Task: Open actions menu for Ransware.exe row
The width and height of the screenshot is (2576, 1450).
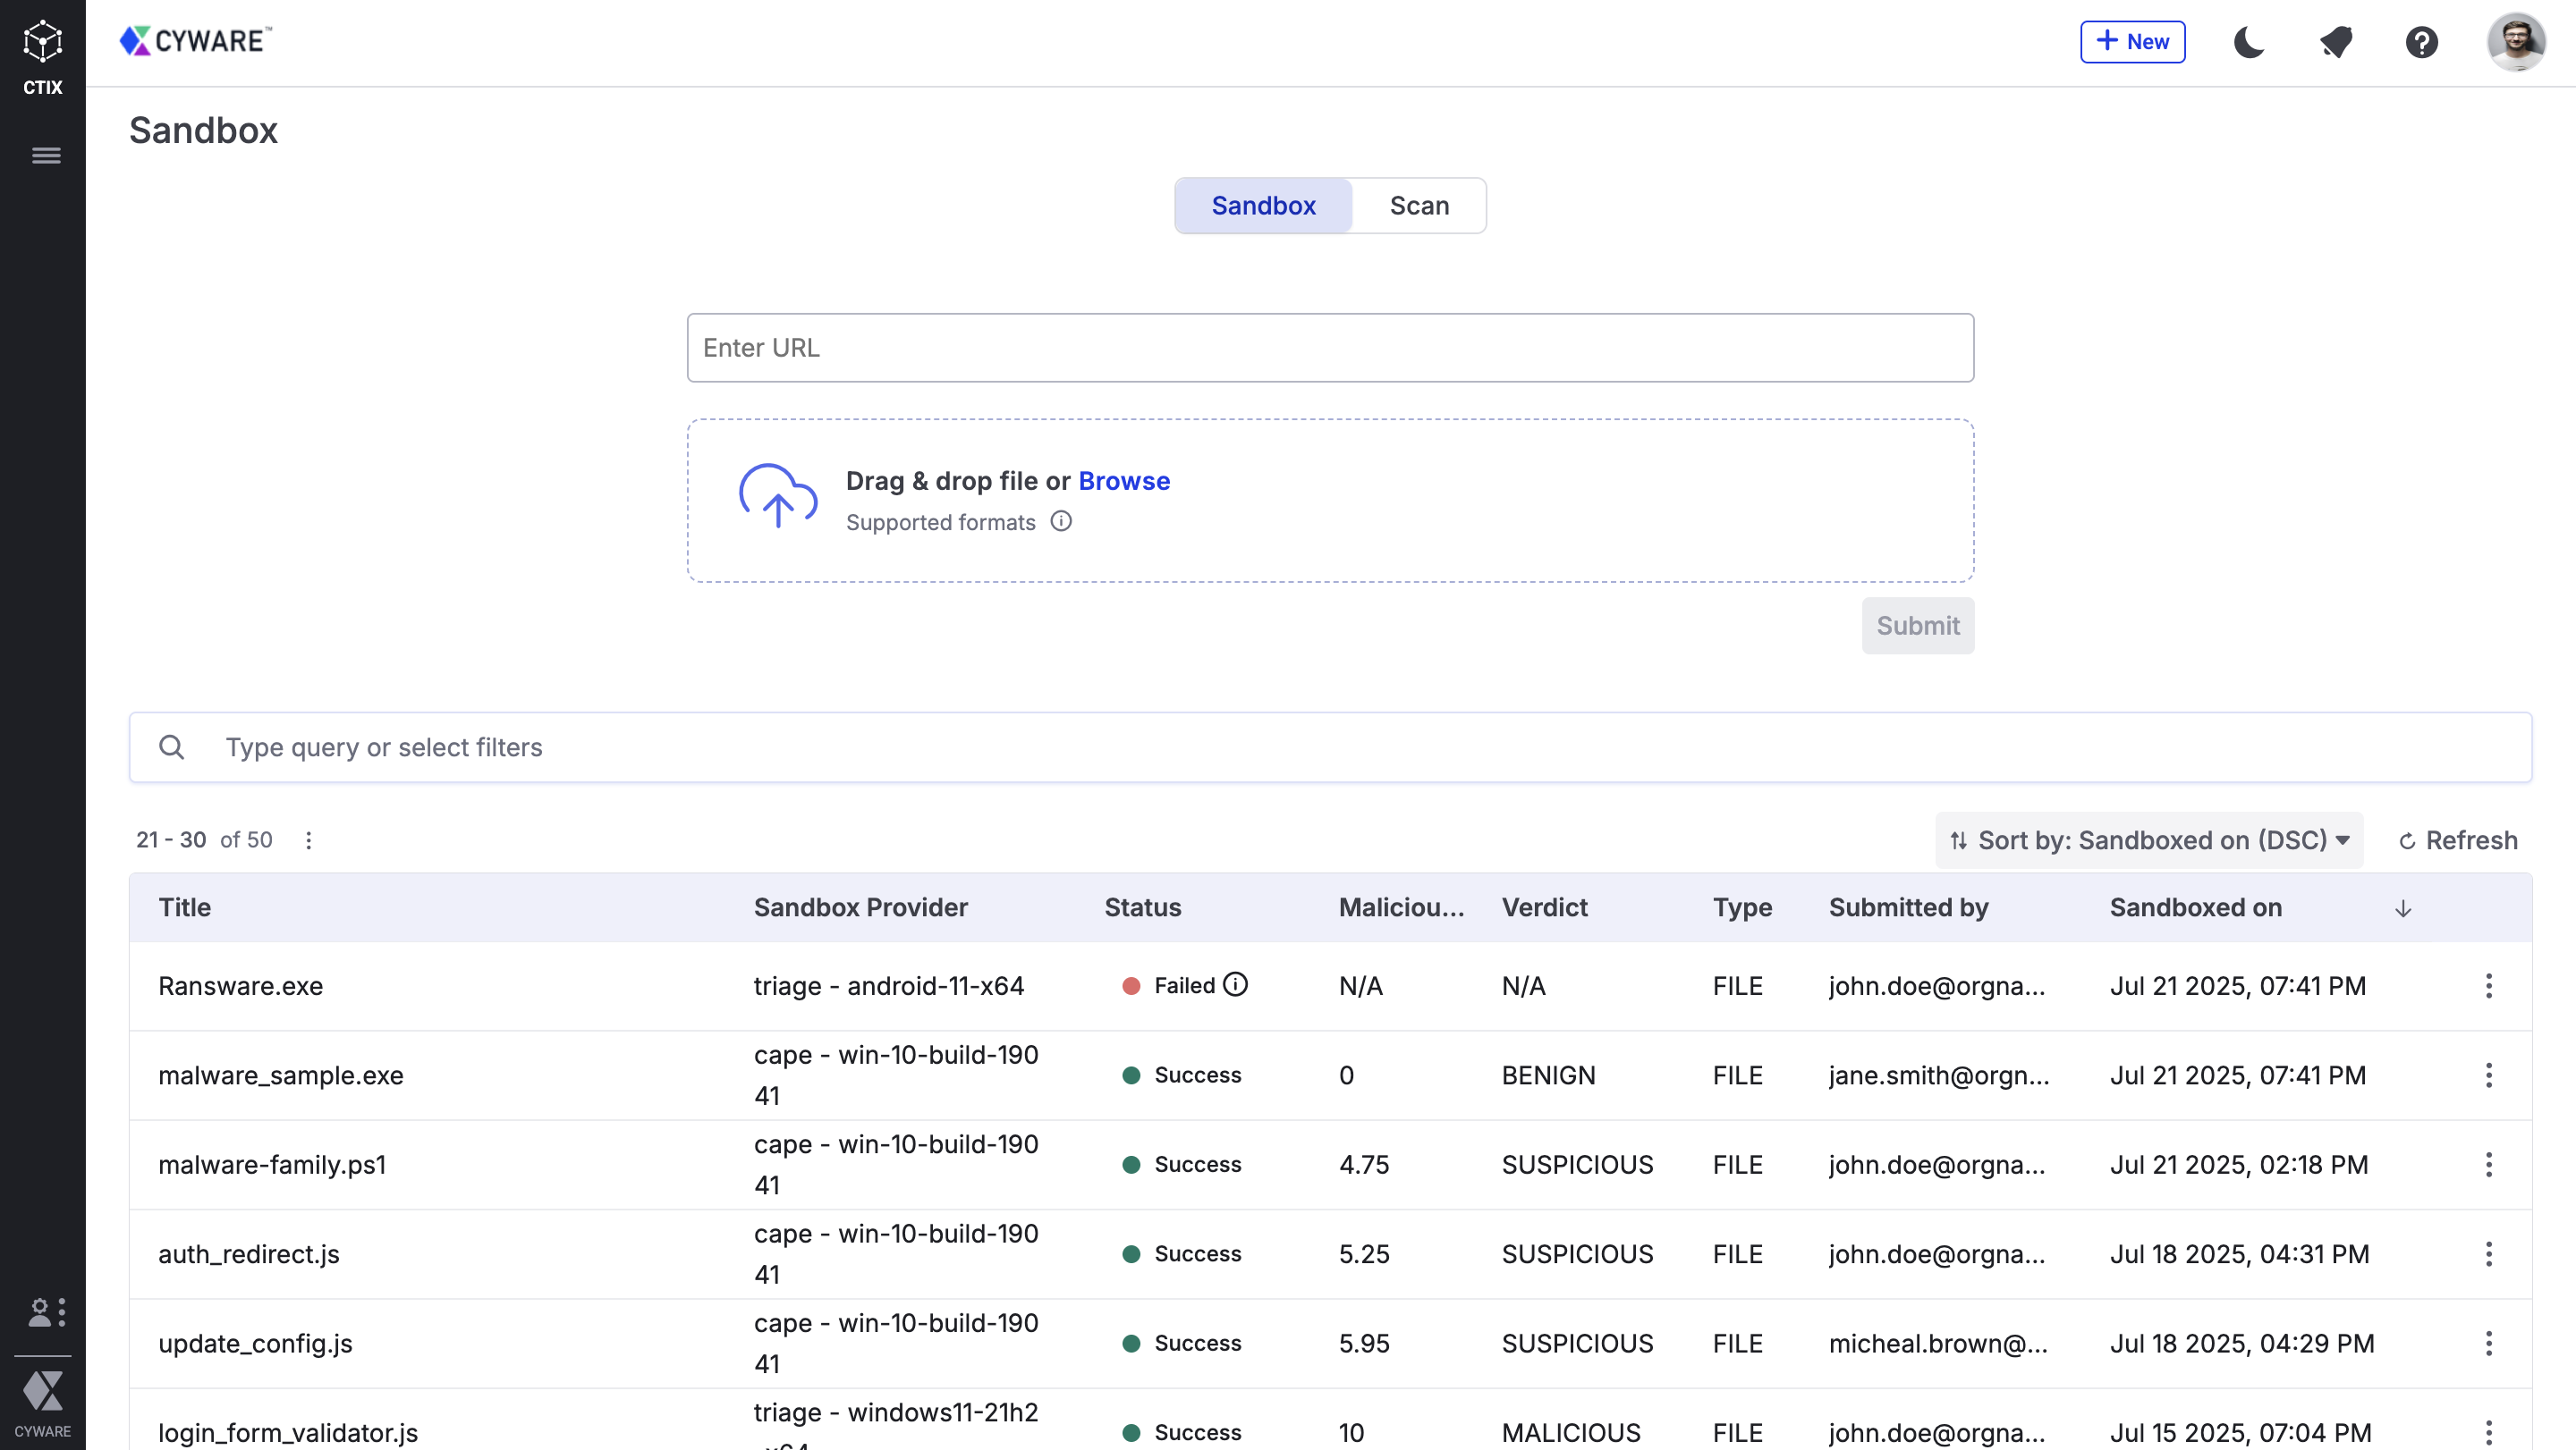Action: 2488,986
